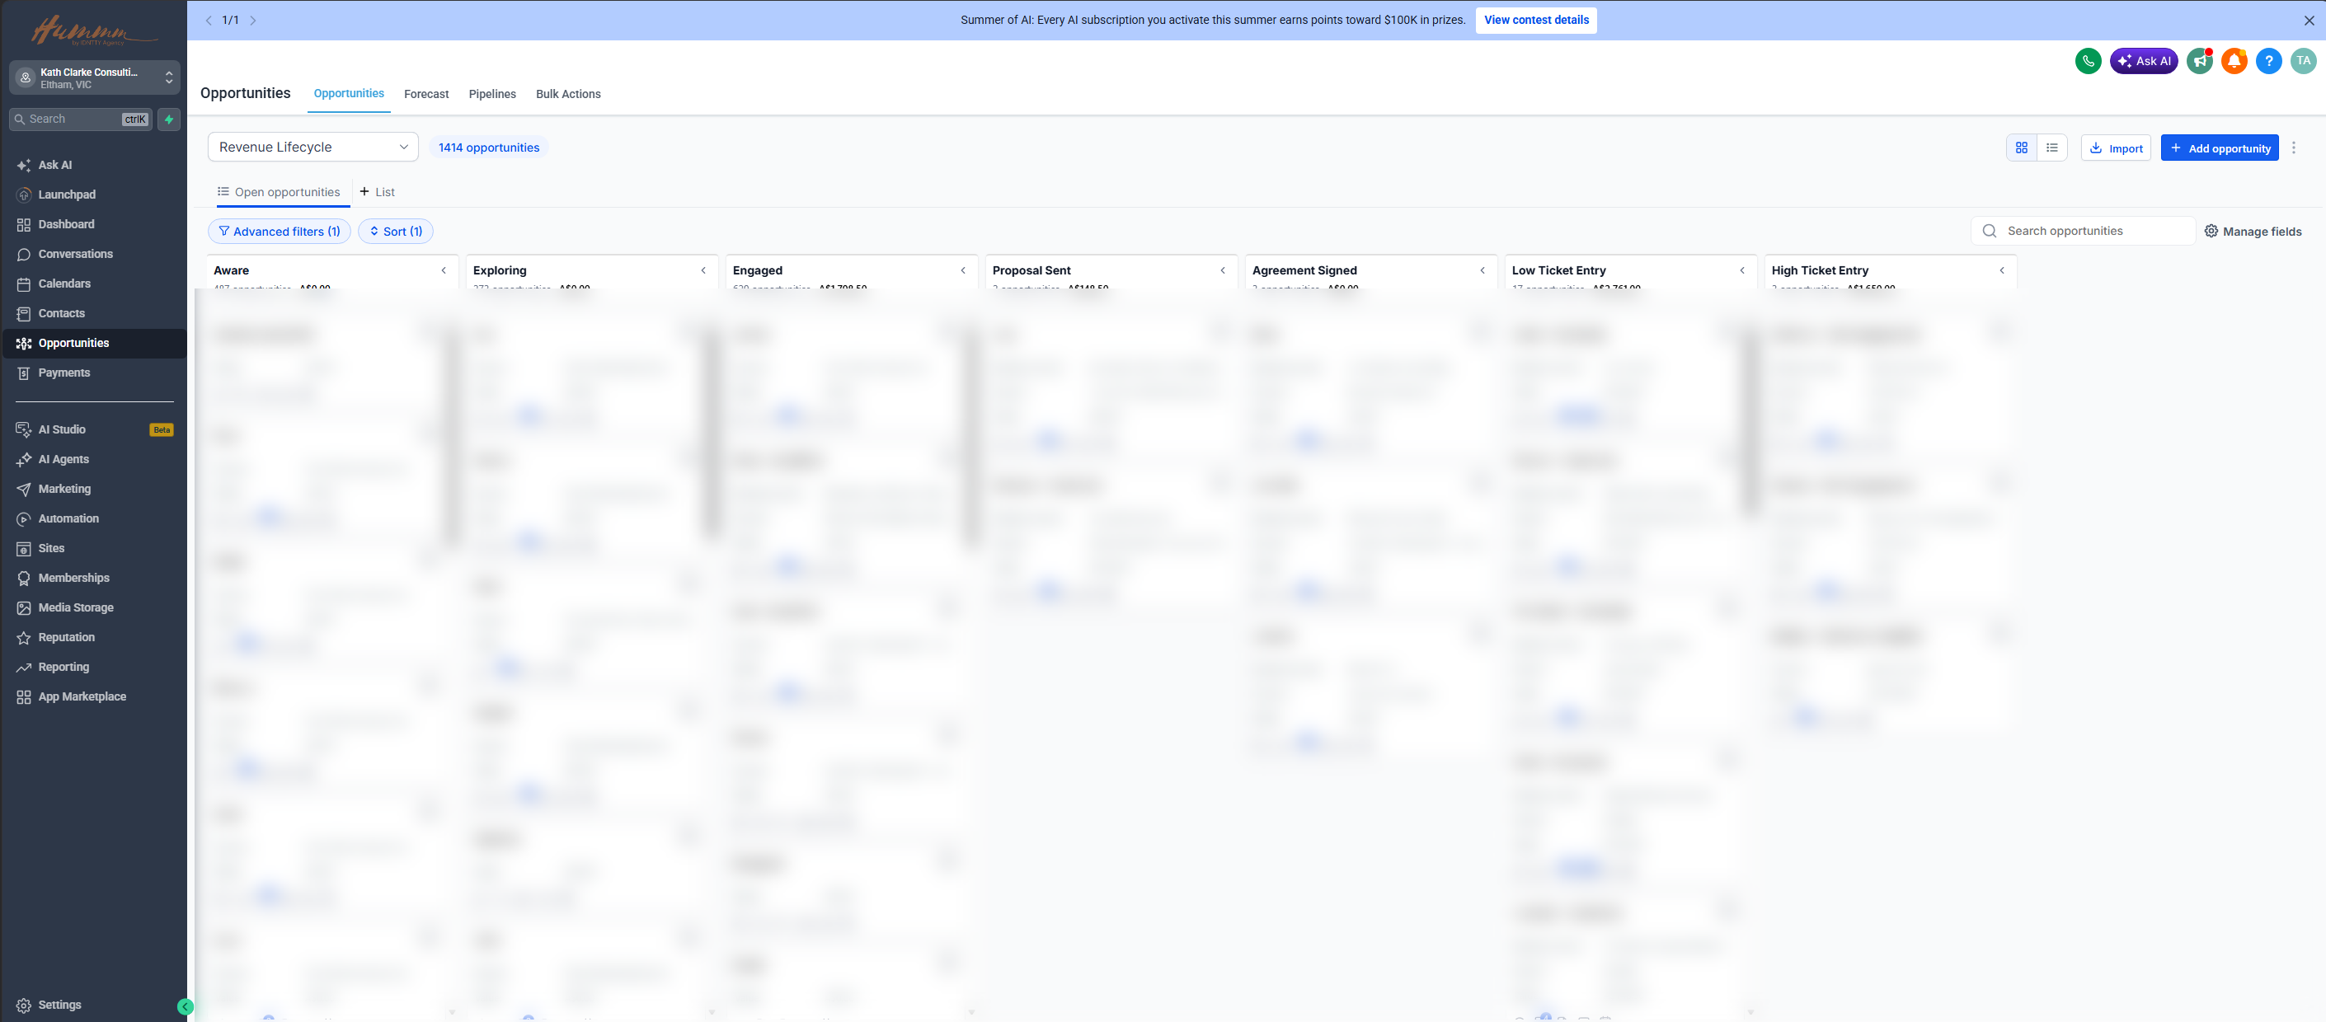Click the green lightning quick actions icon
This screenshot has height=1022, width=2326.
point(169,120)
